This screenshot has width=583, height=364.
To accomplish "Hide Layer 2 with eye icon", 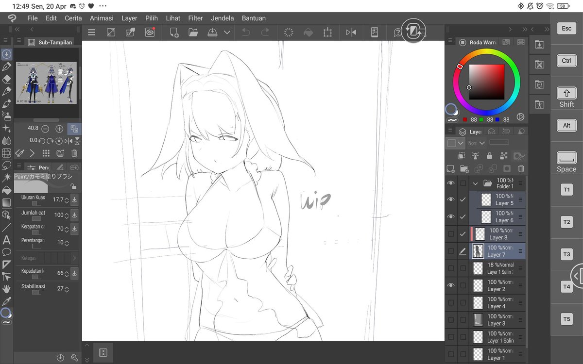I will click(x=451, y=285).
